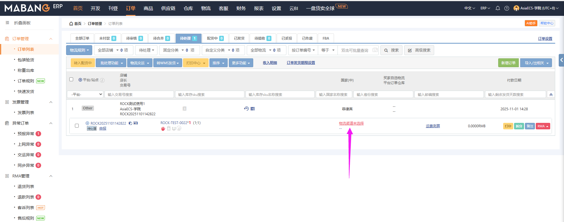Open the 仓库 top menu
Screen dimensions: 564x222
[x=188, y=8]
